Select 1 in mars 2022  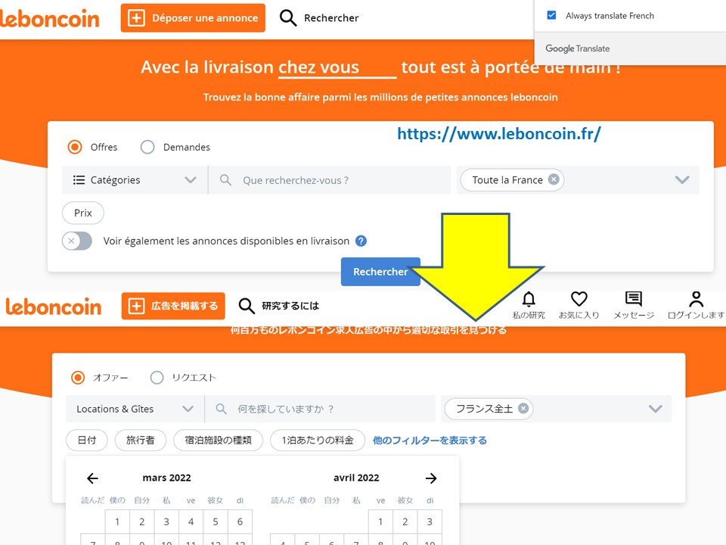pos(117,522)
